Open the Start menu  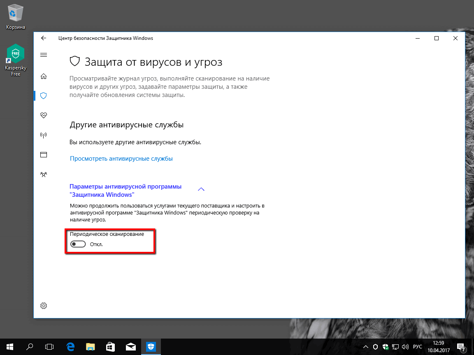tap(9, 346)
